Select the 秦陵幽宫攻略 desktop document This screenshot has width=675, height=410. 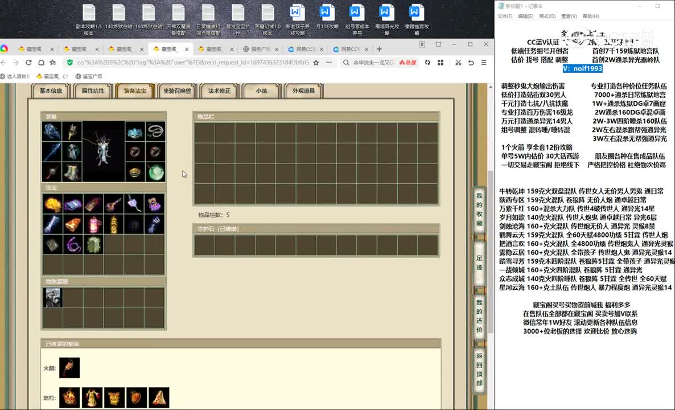[x=416, y=20]
